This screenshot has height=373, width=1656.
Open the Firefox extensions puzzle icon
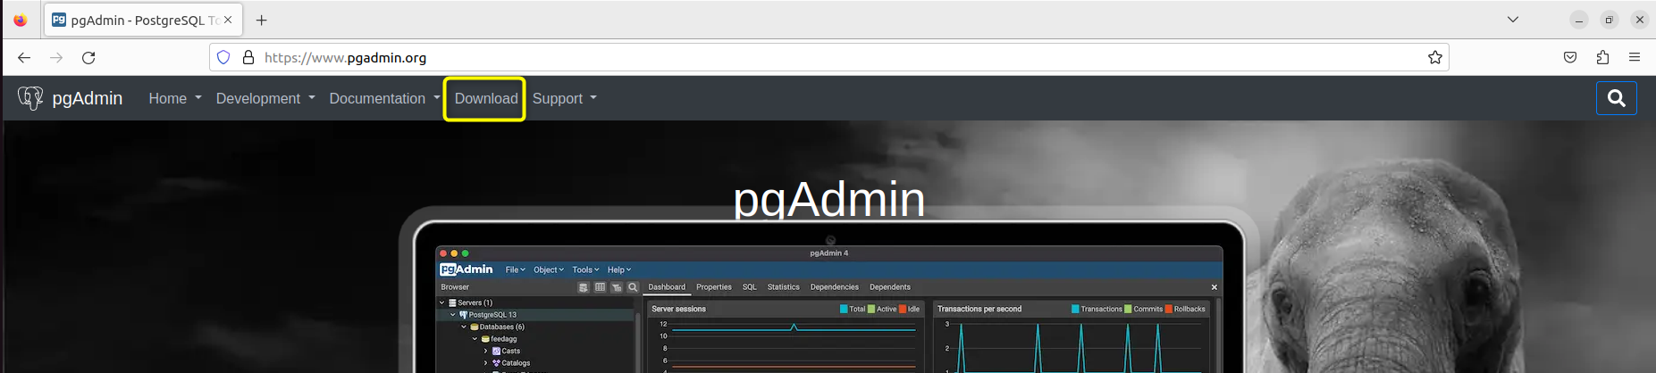pyautogui.click(x=1602, y=57)
